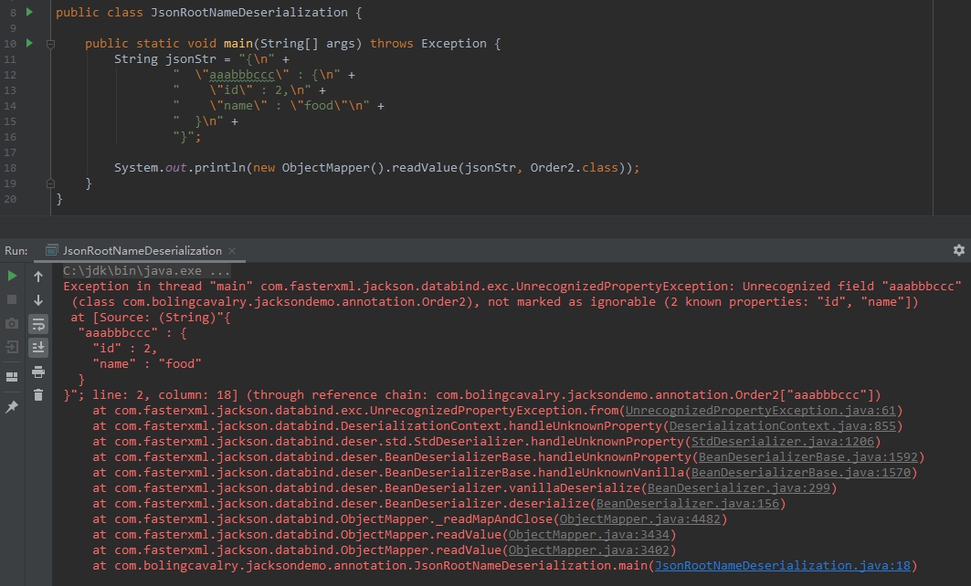Go down the stack trace

[38, 300]
